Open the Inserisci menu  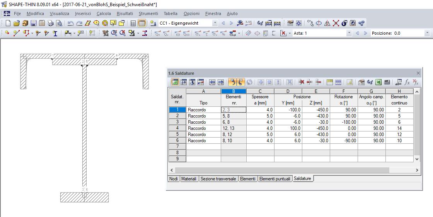click(83, 13)
